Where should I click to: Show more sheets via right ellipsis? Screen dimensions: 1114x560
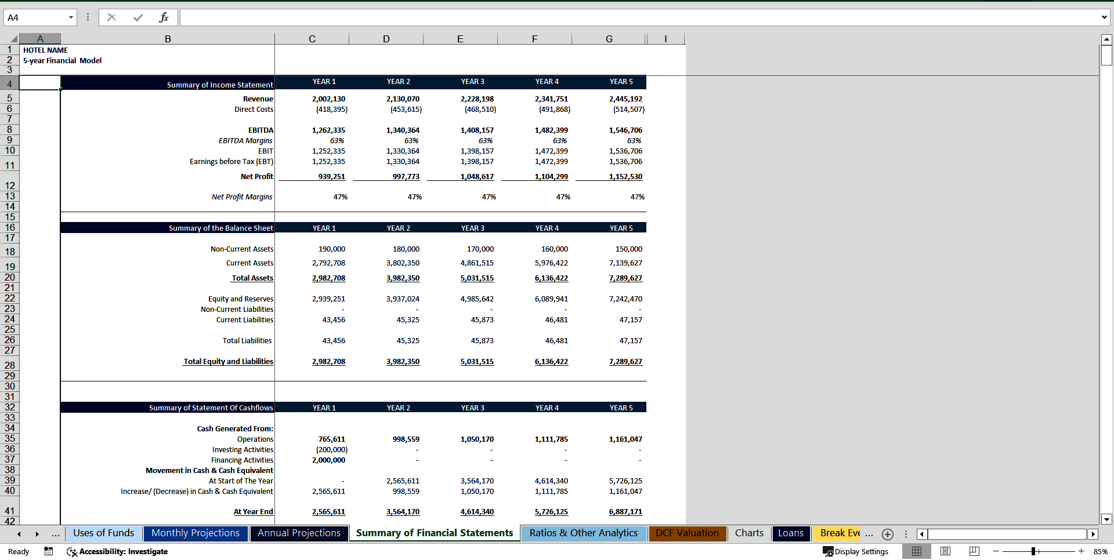click(869, 534)
